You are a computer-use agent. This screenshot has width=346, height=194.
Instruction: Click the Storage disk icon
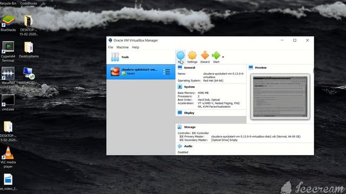(x=180, y=127)
